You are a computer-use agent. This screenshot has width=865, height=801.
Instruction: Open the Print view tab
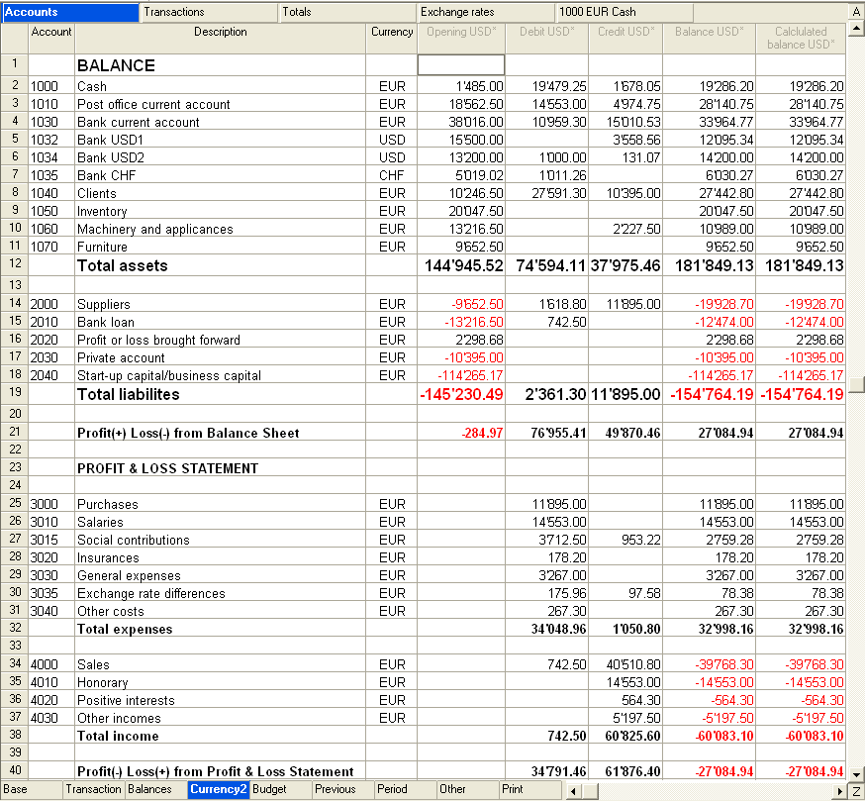[530, 789]
